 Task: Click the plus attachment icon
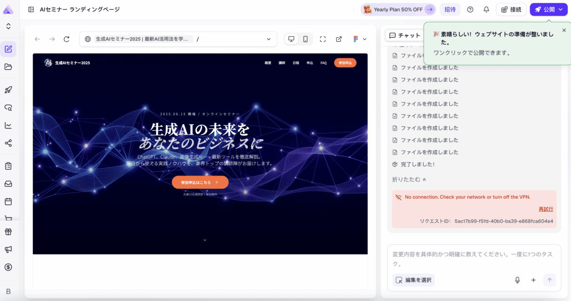click(x=533, y=280)
